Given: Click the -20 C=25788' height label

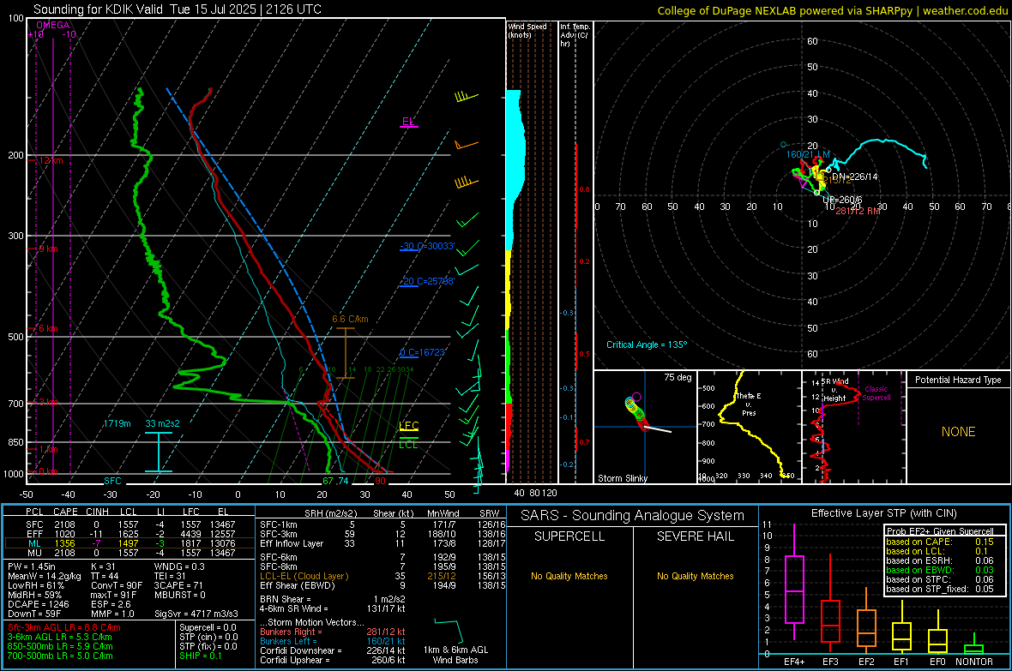Looking at the screenshot, I should (427, 281).
